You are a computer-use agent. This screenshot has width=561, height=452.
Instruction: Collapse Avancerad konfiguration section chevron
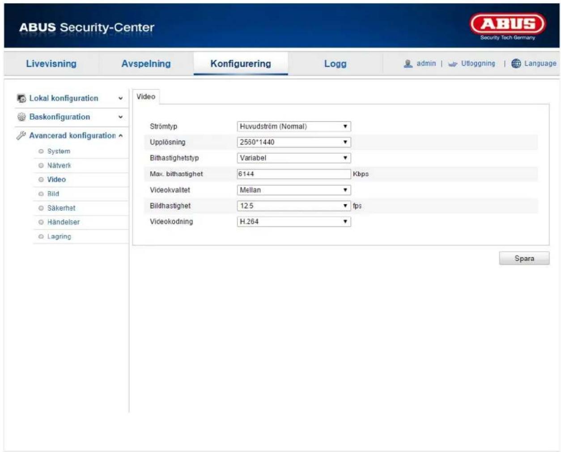(x=120, y=136)
